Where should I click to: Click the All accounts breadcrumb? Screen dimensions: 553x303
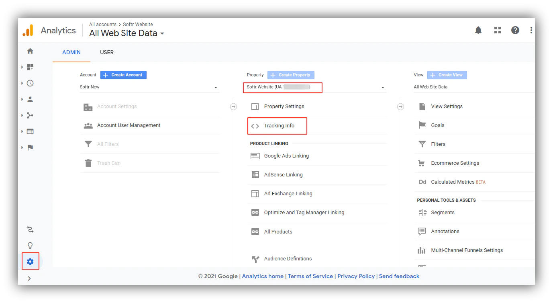[103, 25]
